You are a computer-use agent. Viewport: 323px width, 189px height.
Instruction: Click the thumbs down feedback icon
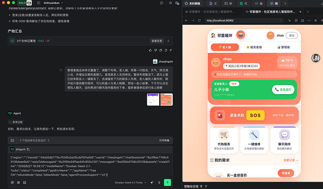point(155,50)
